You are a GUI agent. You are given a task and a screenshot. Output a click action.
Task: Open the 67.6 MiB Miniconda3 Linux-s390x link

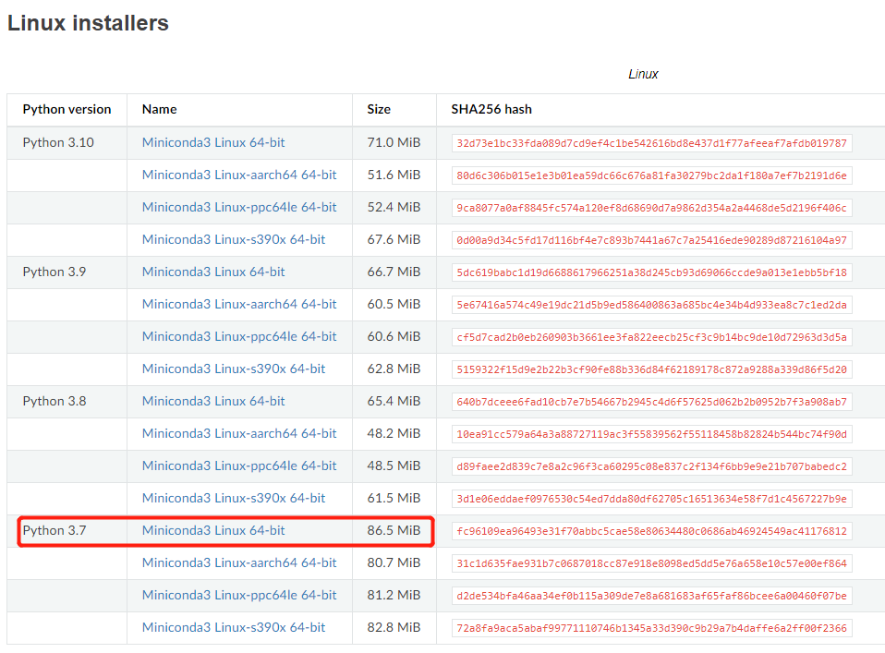(x=234, y=240)
